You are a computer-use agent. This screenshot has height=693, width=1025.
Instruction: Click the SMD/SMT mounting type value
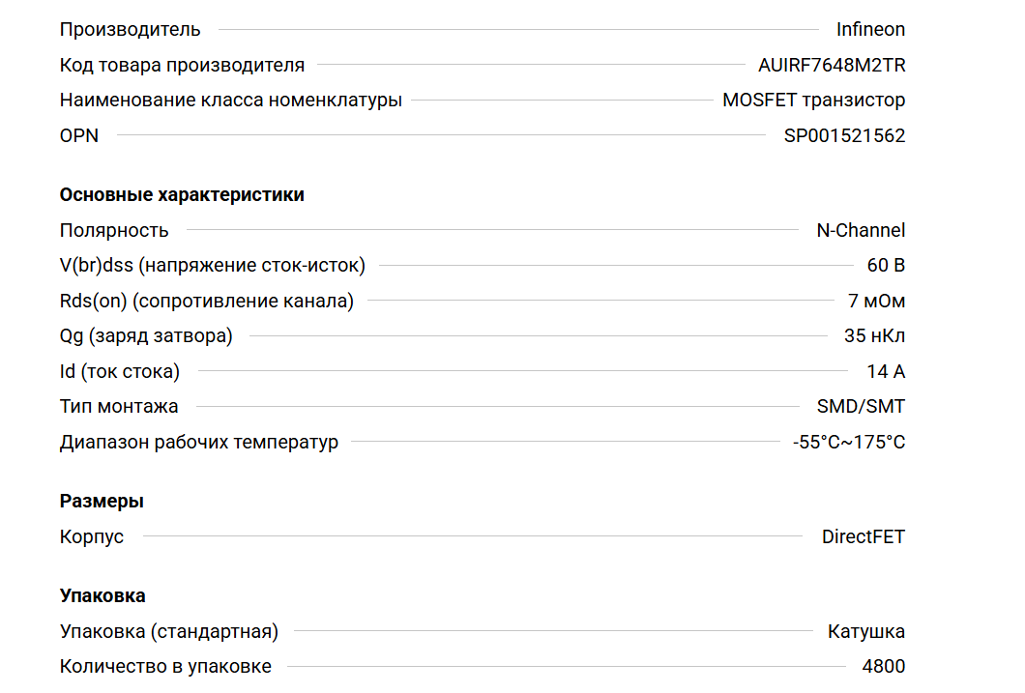pos(861,406)
